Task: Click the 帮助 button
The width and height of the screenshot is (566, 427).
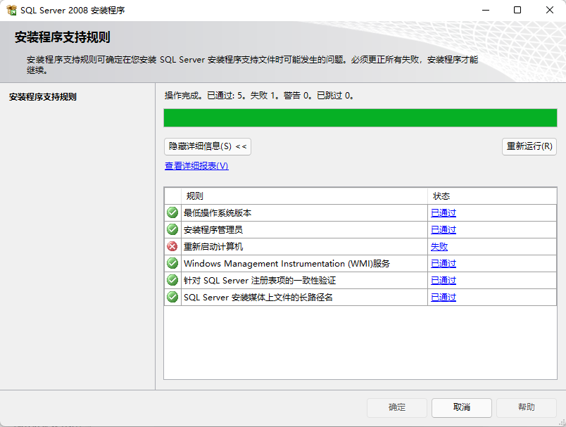Action: [527, 407]
